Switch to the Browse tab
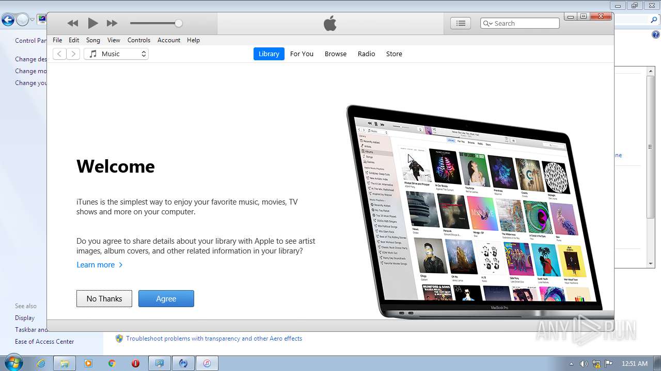This screenshot has height=371, width=661. tap(336, 54)
